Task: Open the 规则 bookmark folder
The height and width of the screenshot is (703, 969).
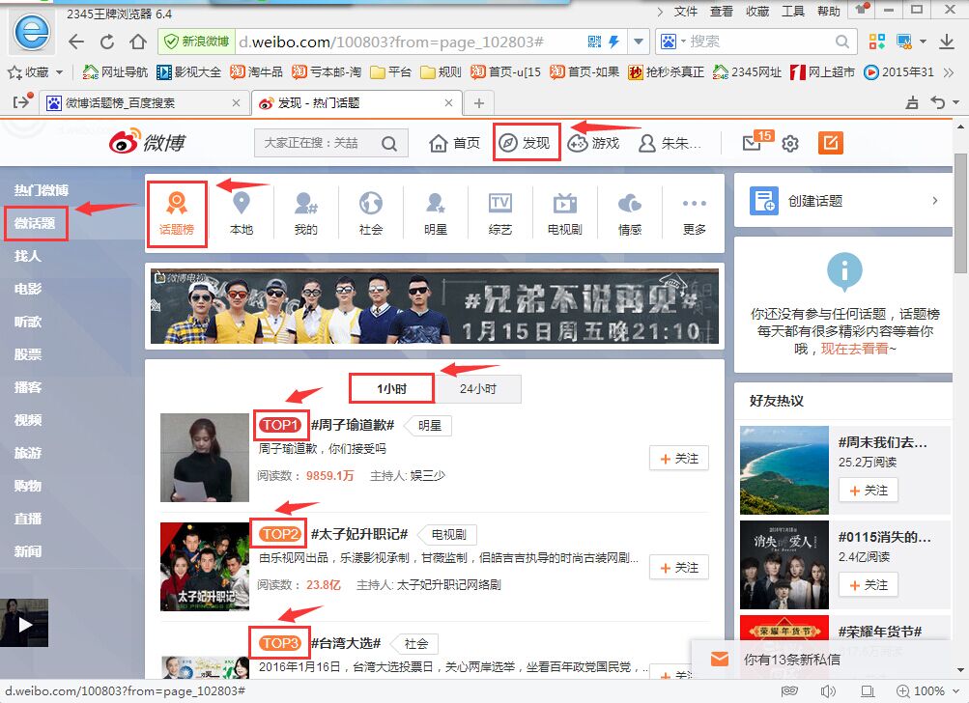Action: [x=441, y=72]
